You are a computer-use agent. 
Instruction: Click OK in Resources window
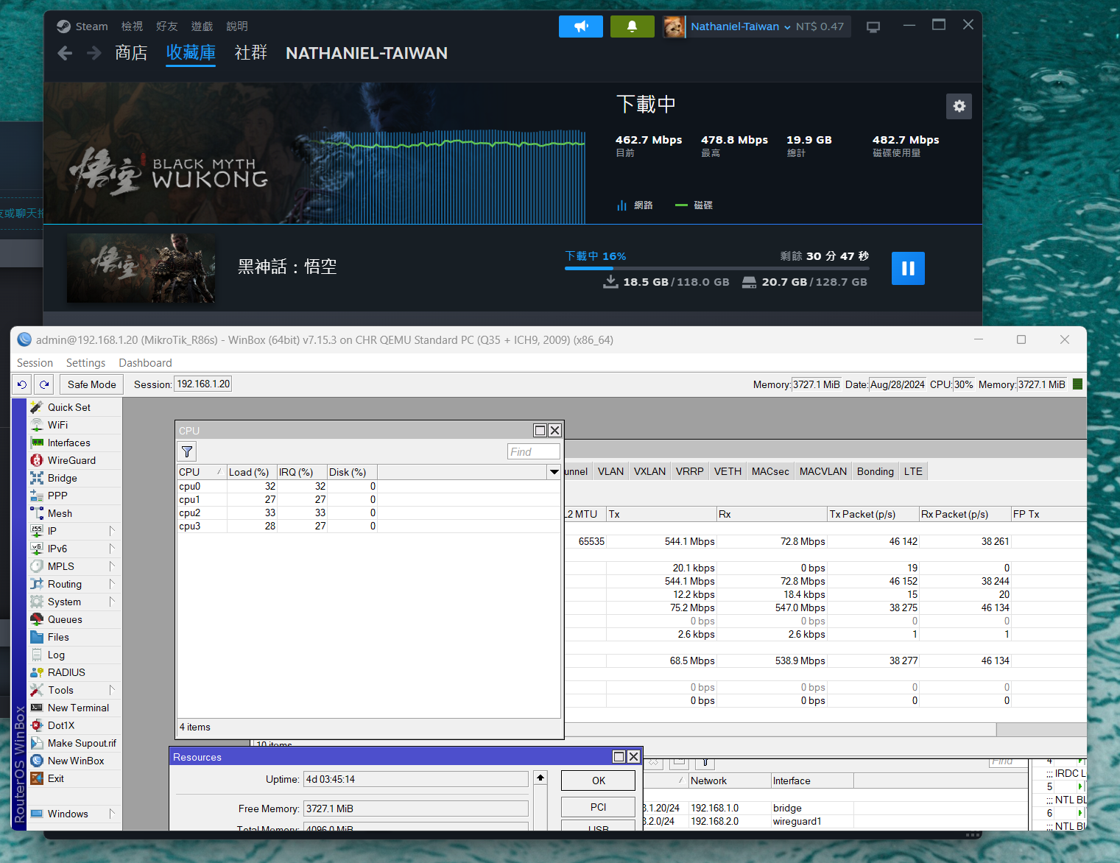pyautogui.click(x=598, y=781)
